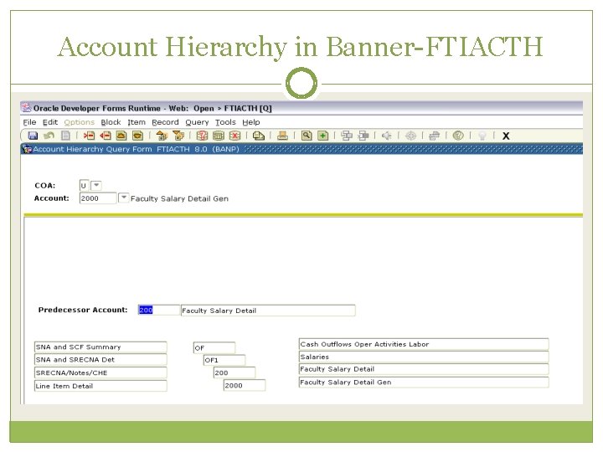Open the Edit menu

pyautogui.click(x=50, y=122)
